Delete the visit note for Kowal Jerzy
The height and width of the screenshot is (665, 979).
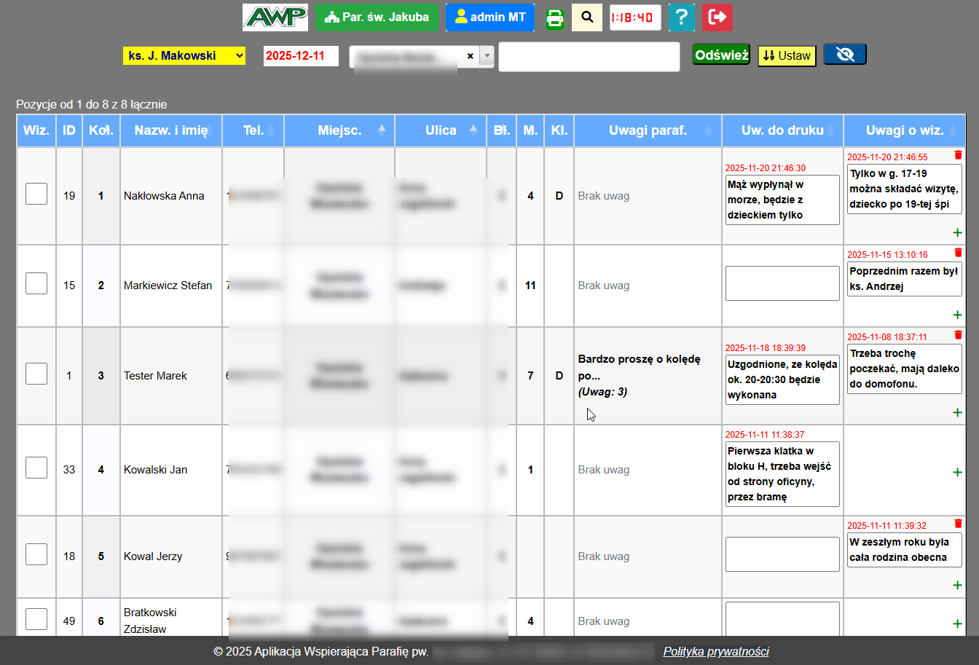click(958, 523)
